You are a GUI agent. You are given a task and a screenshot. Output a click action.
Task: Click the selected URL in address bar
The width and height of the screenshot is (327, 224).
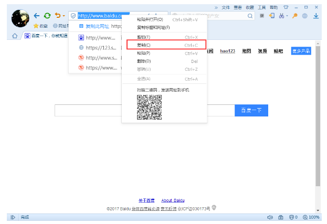pyautogui.click(x=100, y=16)
